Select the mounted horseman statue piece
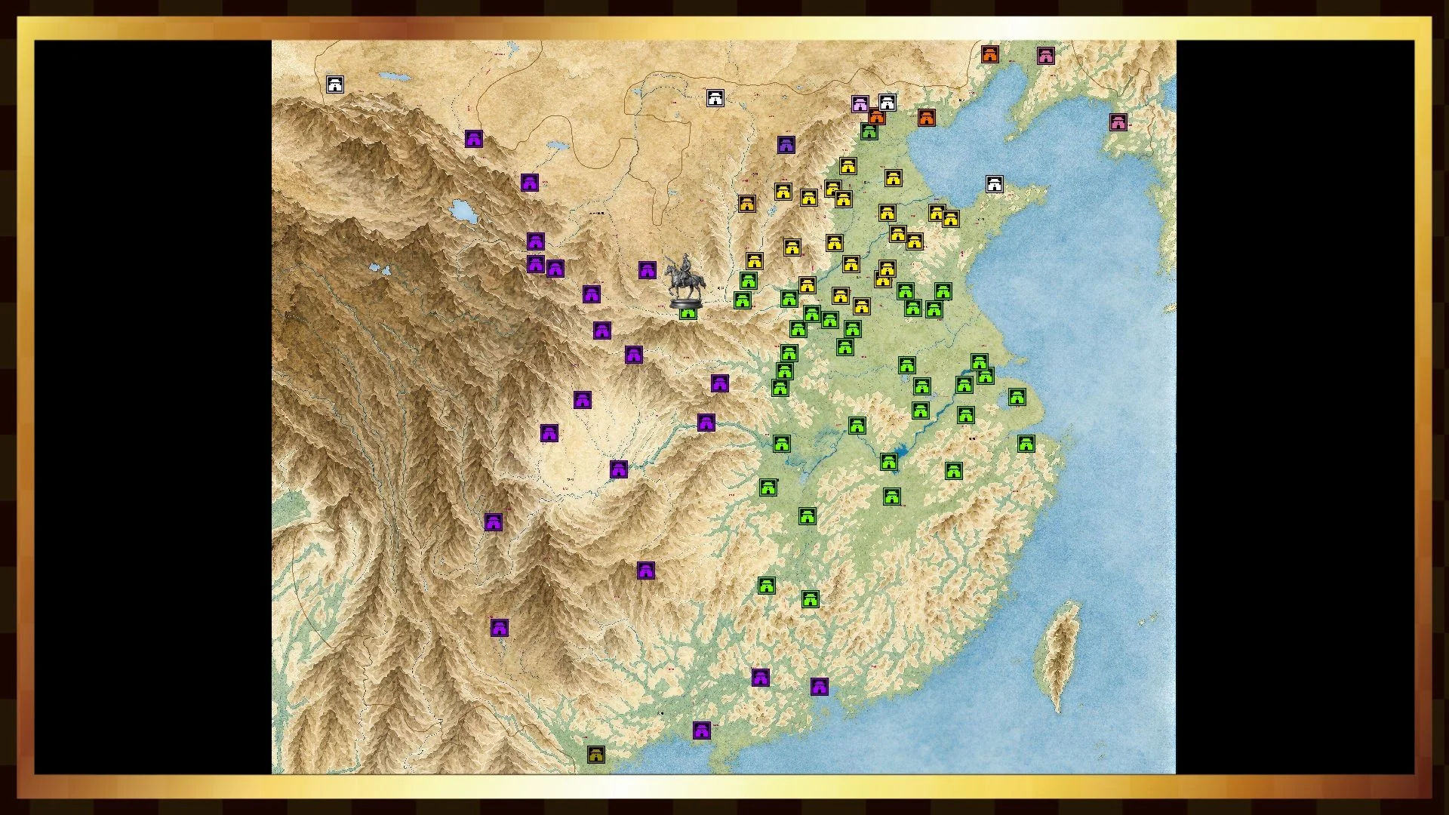The width and height of the screenshot is (1449, 815). coord(685,281)
